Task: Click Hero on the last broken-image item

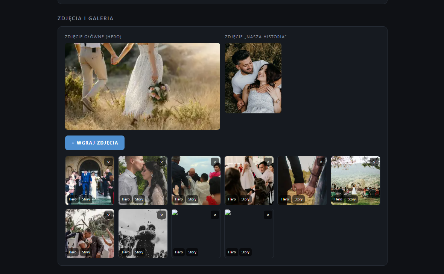Action: [x=232, y=252]
